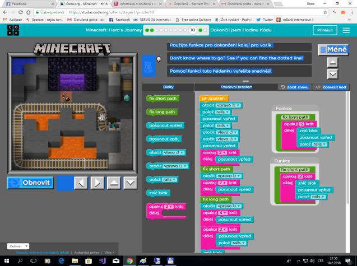The width and height of the screenshot is (357, 266).
Task: Click the down arrow movement button
Action: tap(130, 183)
